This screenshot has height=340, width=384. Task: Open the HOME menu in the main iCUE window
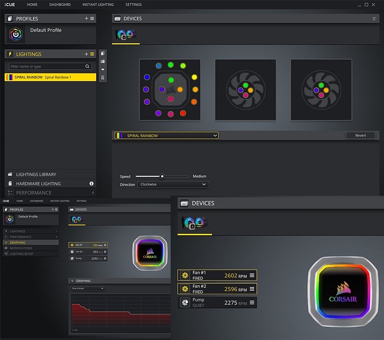click(x=32, y=4)
